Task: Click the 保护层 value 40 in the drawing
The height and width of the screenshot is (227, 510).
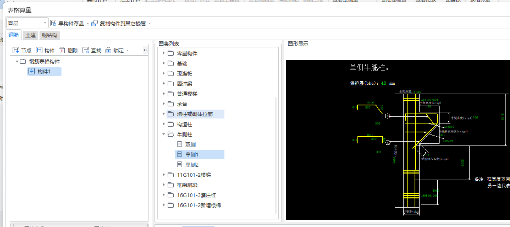Action: click(384, 83)
